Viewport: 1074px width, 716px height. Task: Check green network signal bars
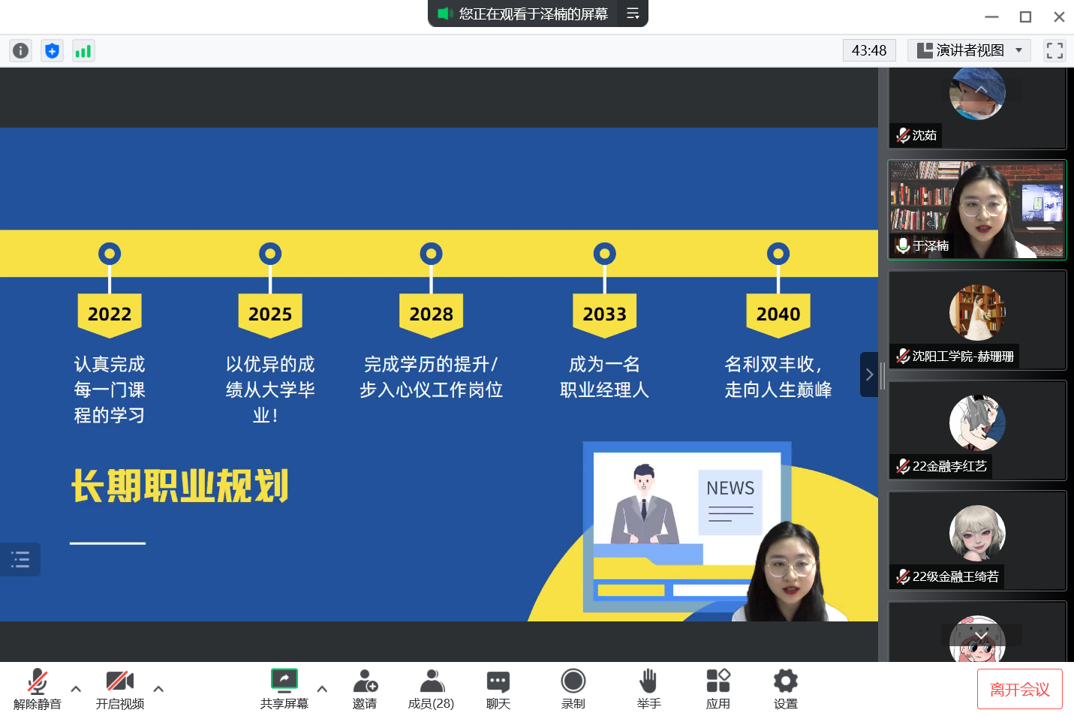pos(83,50)
